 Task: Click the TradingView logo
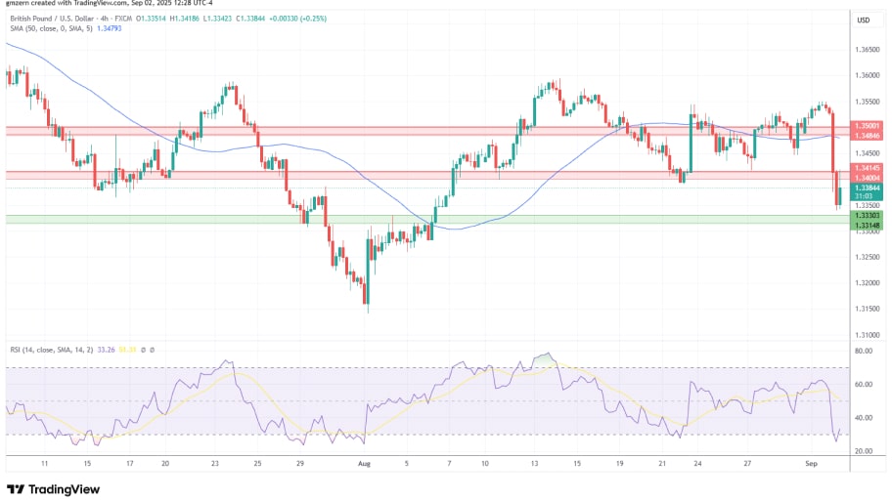(53, 489)
